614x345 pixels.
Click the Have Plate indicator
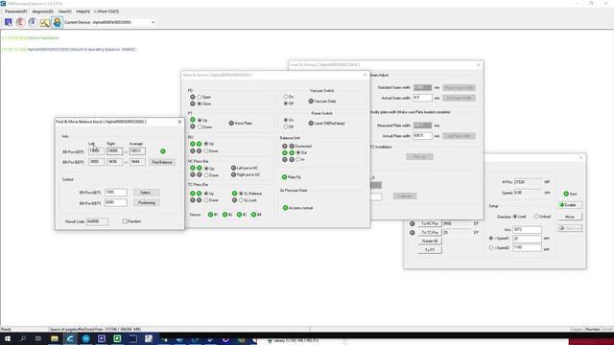(231, 124)
